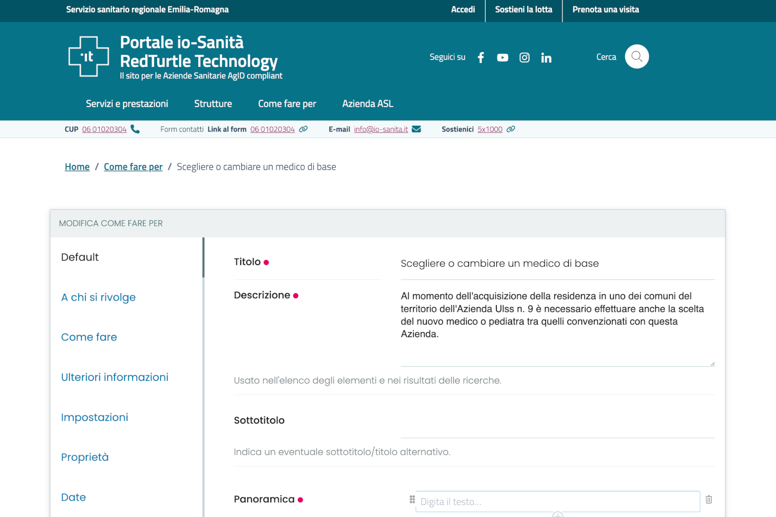The image size is (776, 517).
Task: Open the Facebook social icon
Action: (481, 58)
